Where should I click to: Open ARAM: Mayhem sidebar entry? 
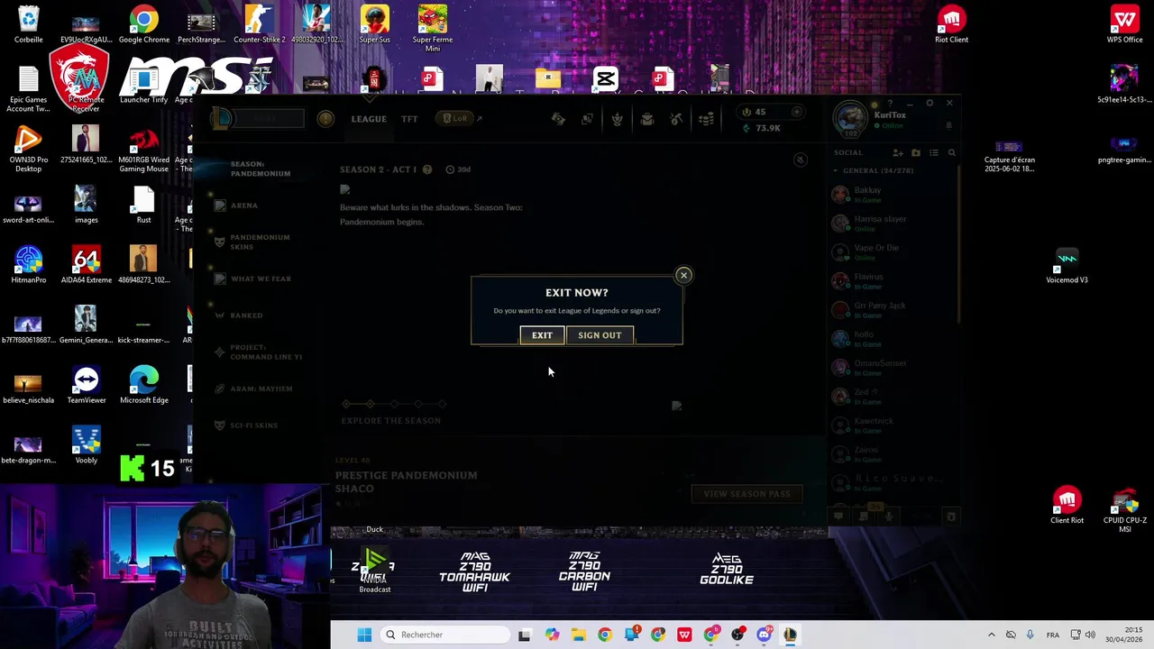pyautogui.click(x=261, y=388)
